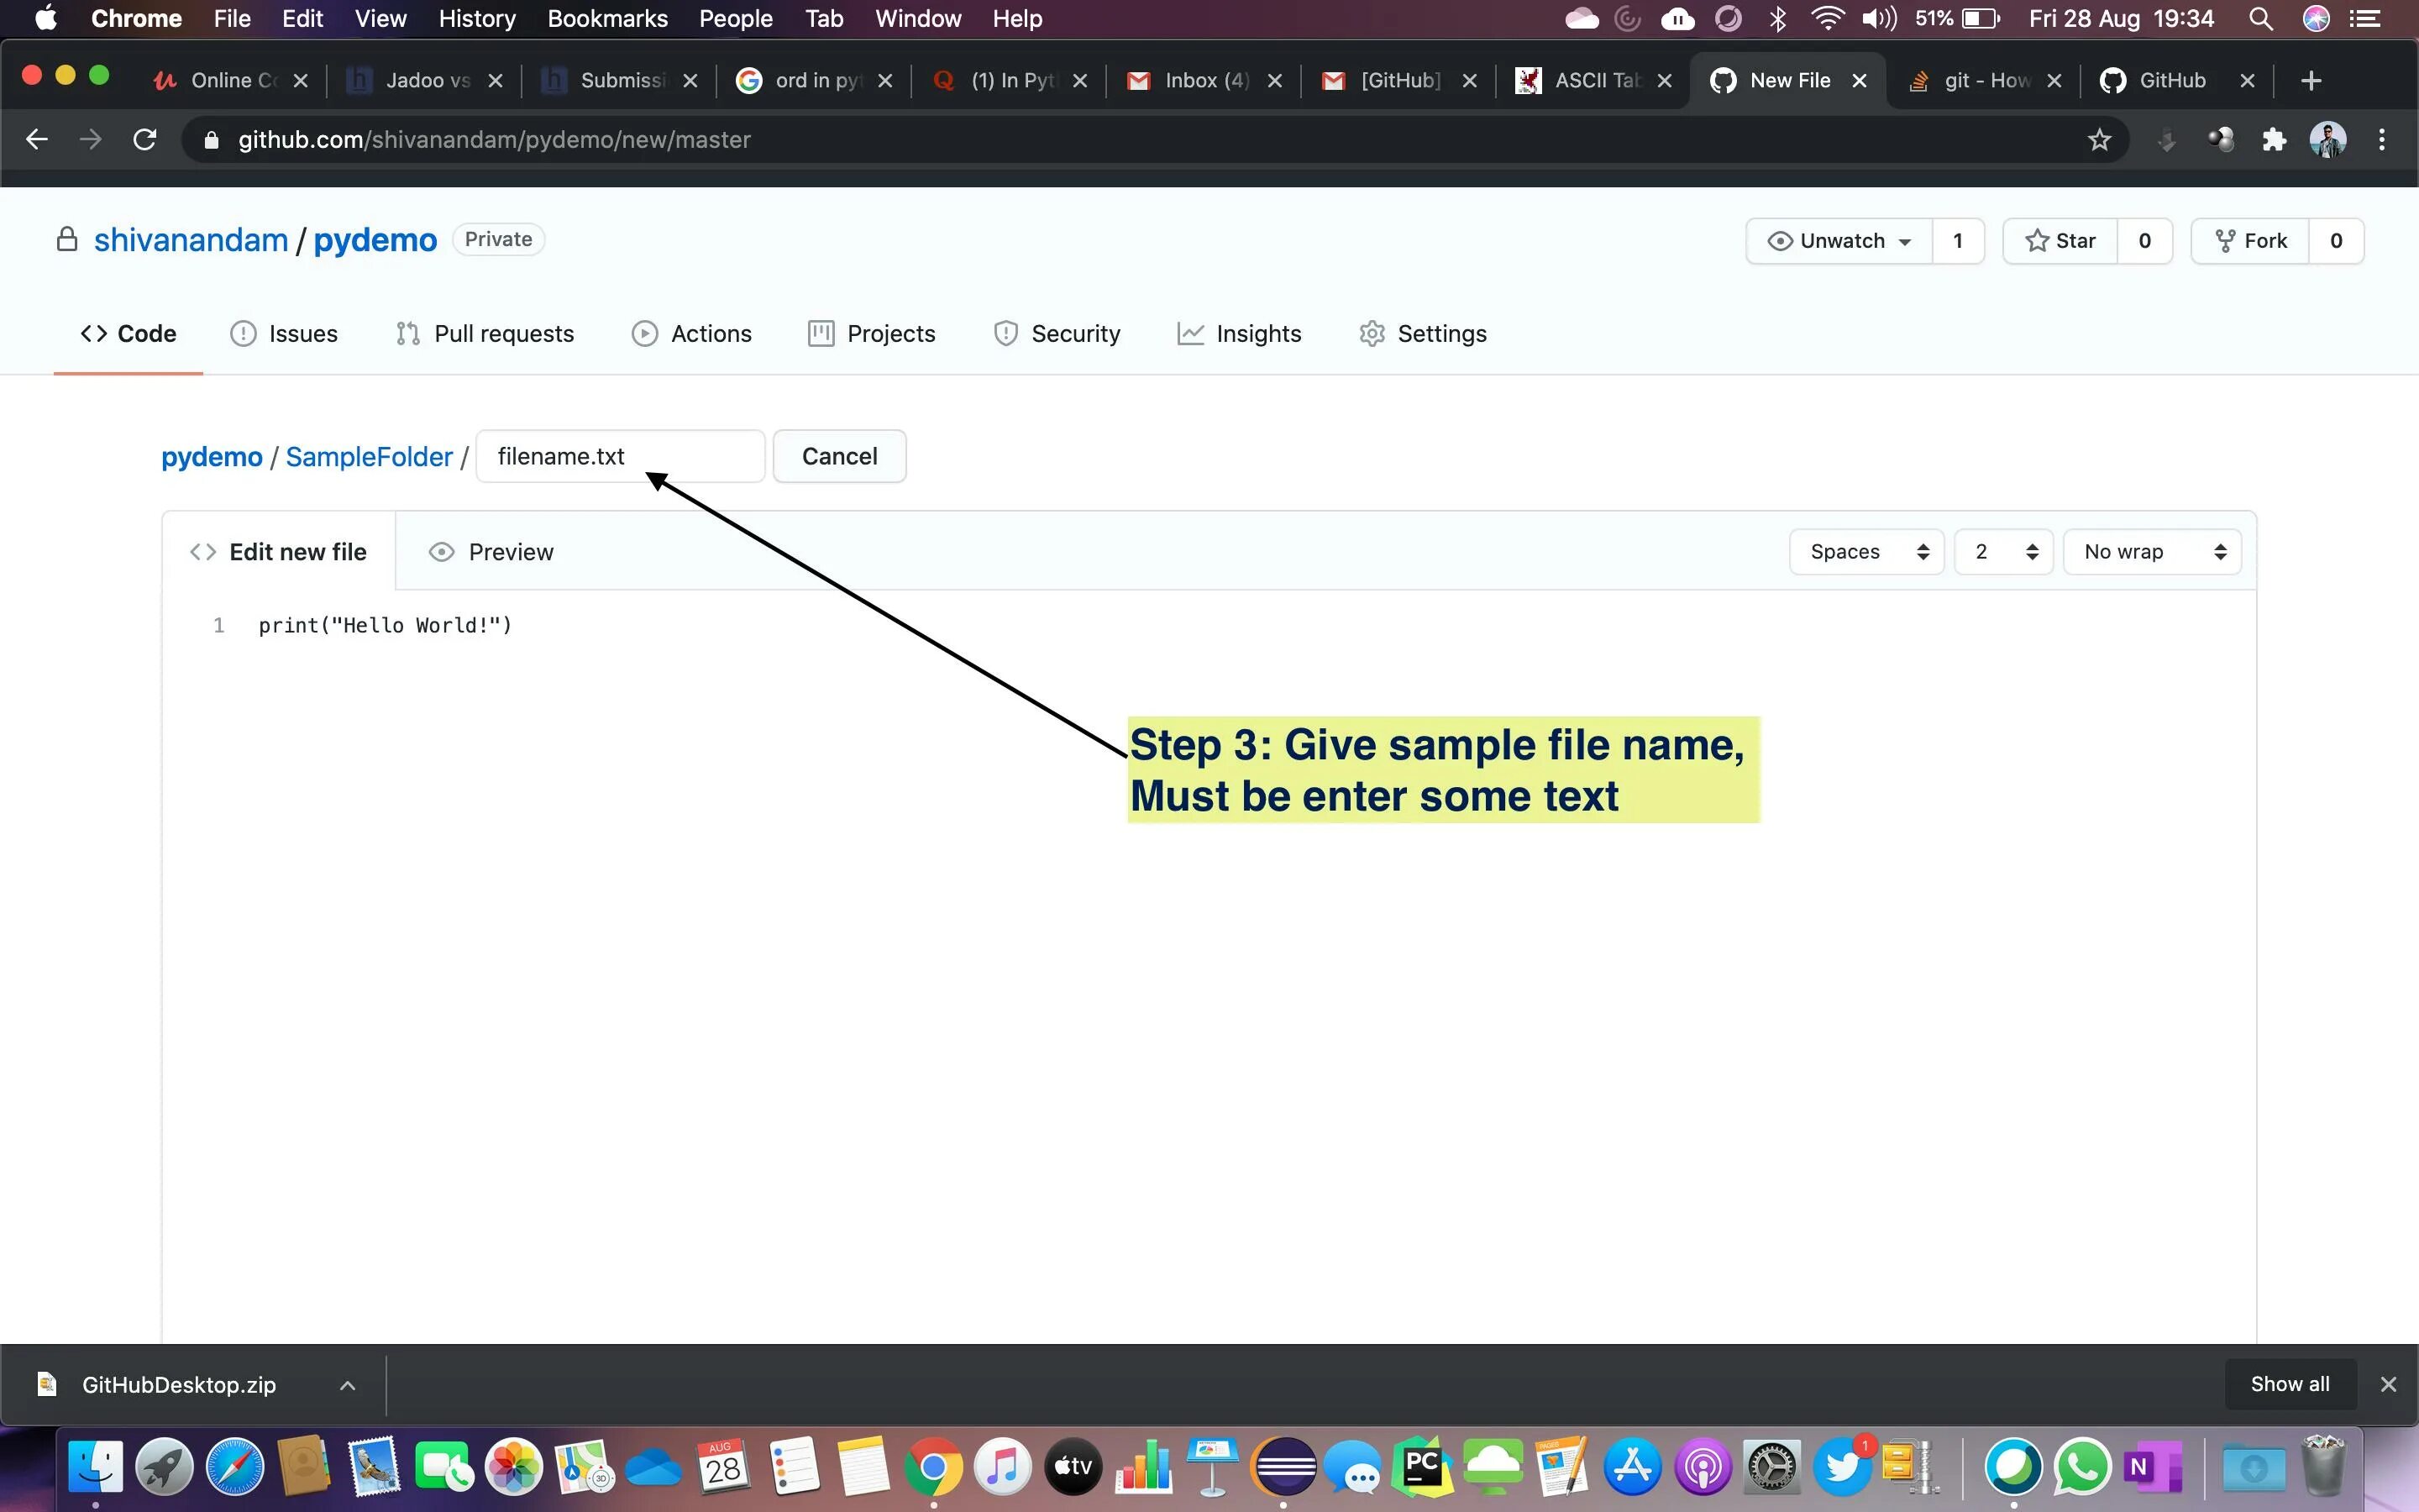Open the Bookmarks menu

(608, 19)
